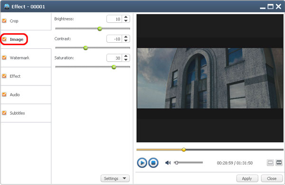The image size is (285, 185).
Task: Play the video preview
Action: pos(142,163)
